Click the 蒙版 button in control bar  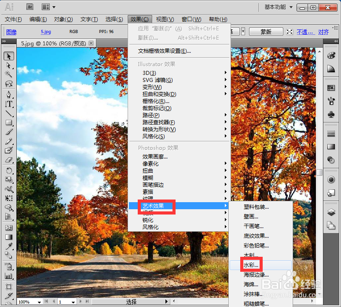click(x=266, y=32)
